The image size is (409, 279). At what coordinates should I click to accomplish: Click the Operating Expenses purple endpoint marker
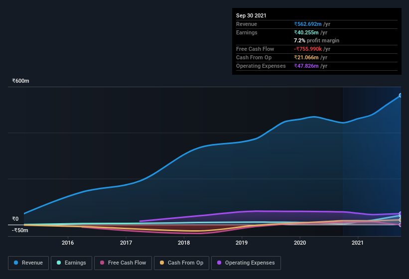pyautogui.click(x=401, y=214)
